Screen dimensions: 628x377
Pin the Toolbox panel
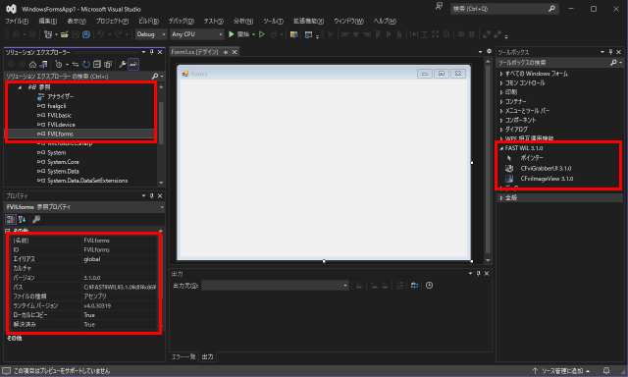pos(610,52)
